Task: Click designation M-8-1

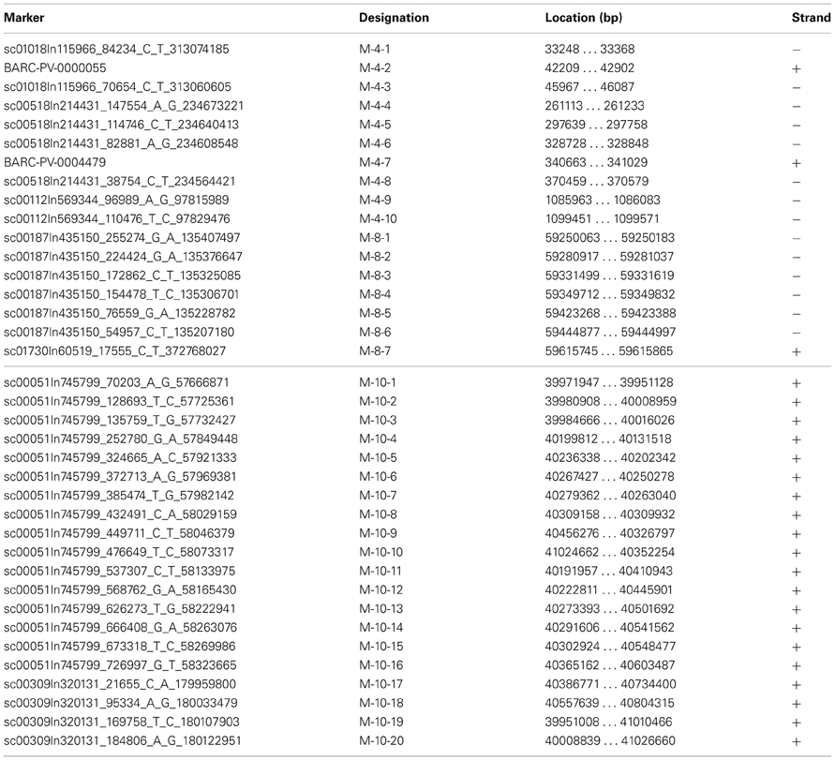Action: tap(374, 238)
